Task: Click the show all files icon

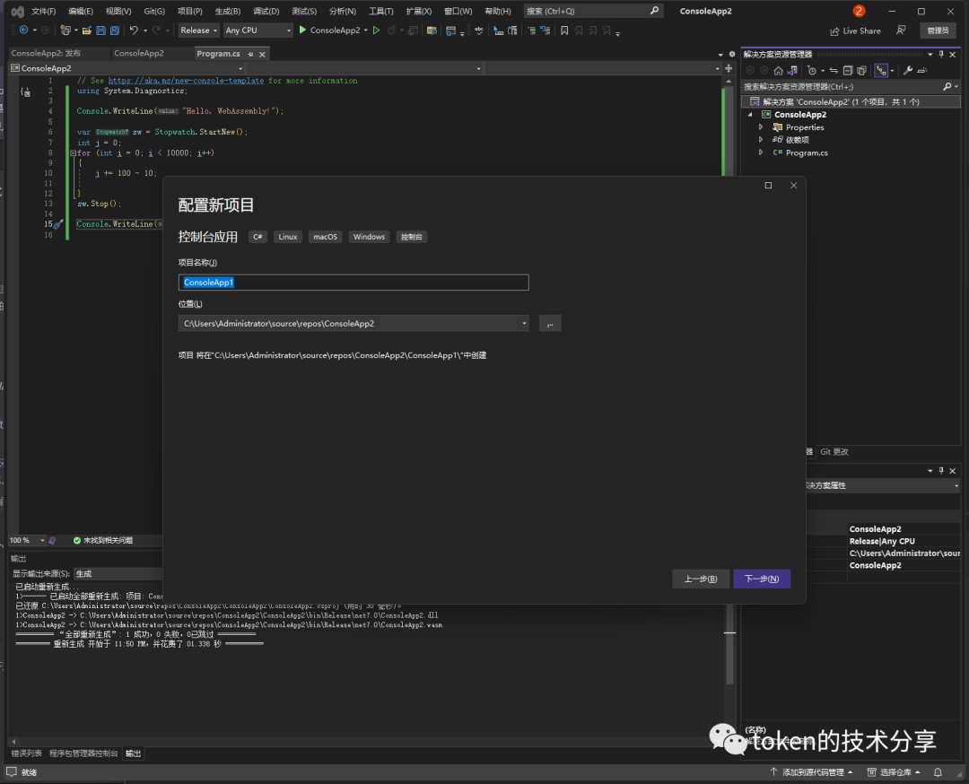Action: [861, 71]
